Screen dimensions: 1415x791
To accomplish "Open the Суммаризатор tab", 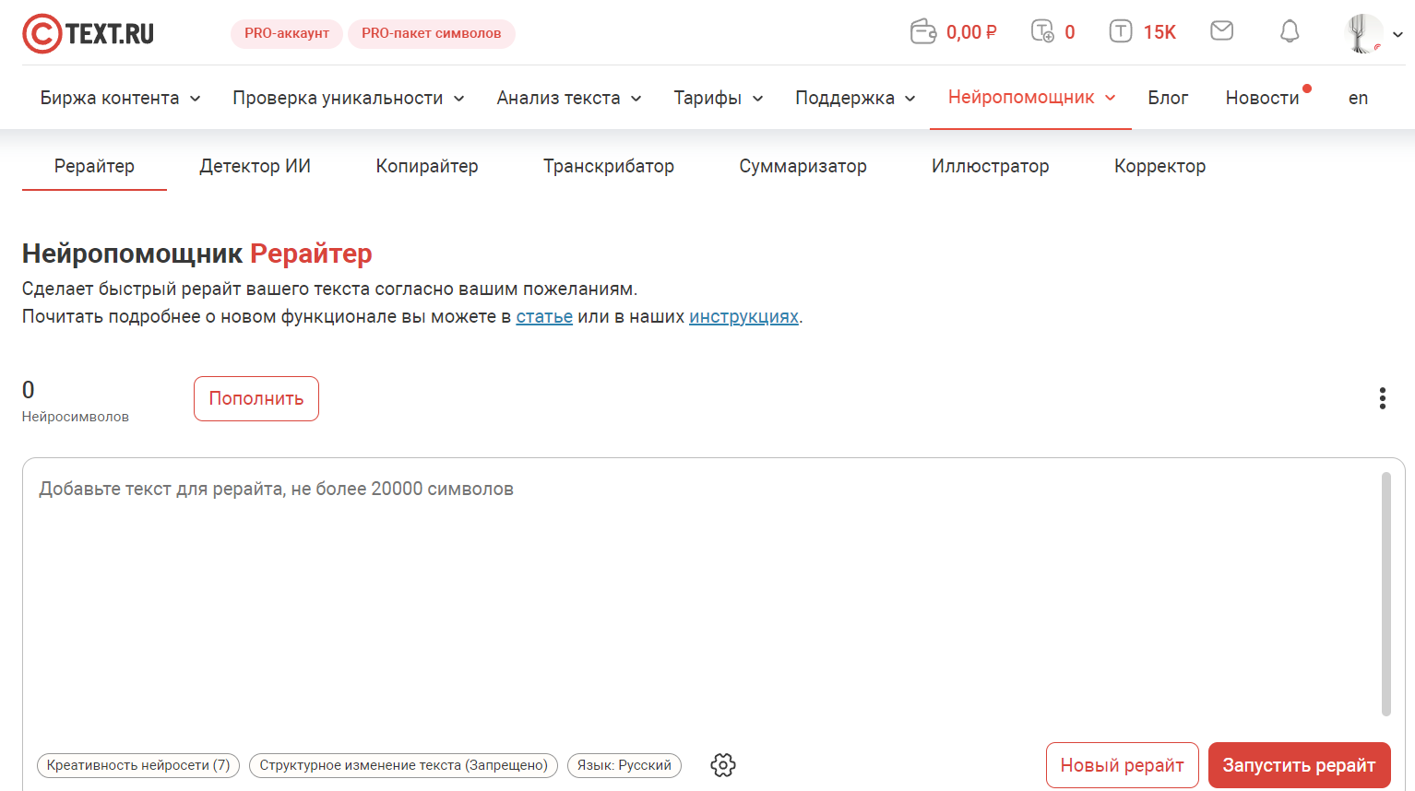I will [803, 166].
